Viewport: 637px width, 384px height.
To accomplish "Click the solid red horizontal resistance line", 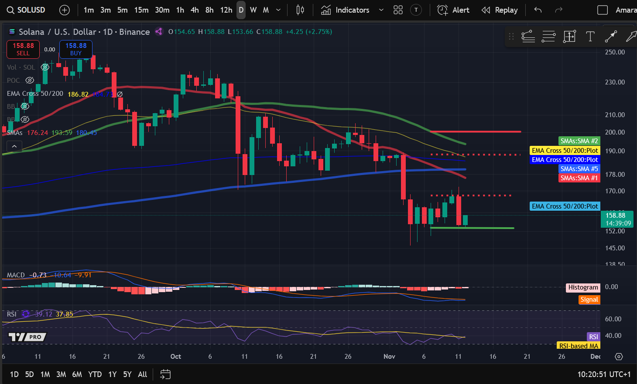I will point(476,131).
